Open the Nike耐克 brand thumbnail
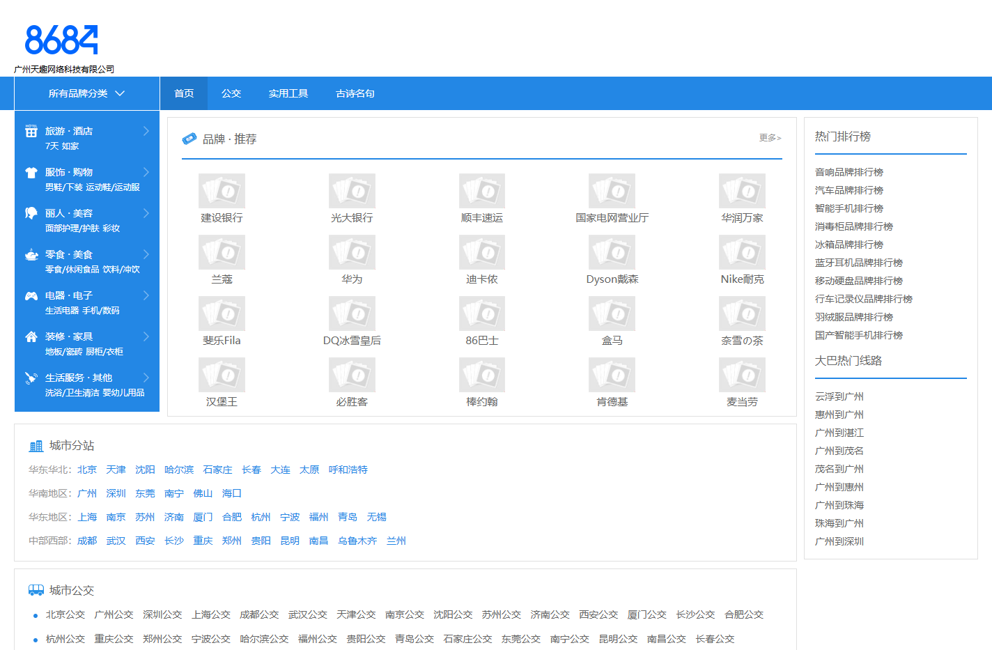Image resolution: width=992 pixels, height=650 pixels. [742, 252]
